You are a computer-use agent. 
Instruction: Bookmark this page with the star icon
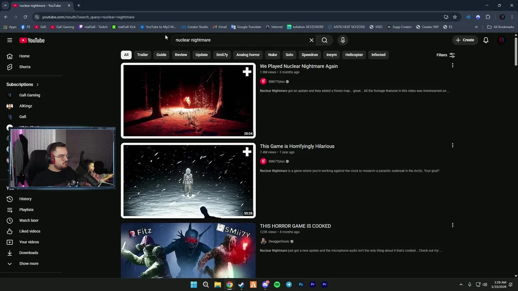[455, 17]
